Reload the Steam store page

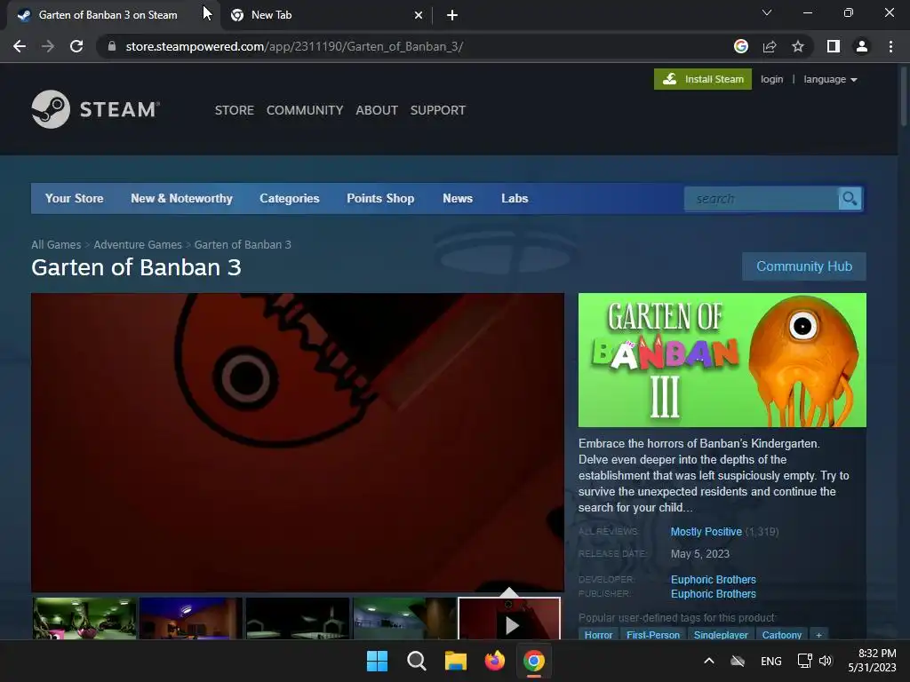click(76, 46)
